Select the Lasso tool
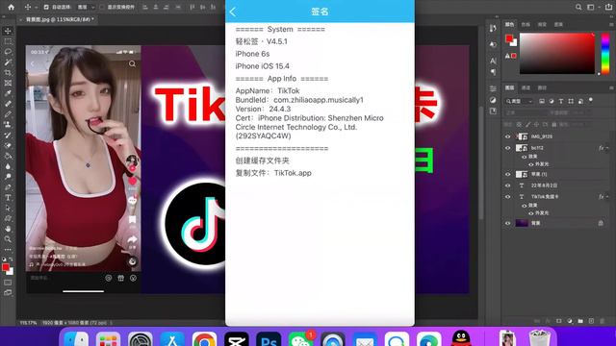 [x=8, y=52]
